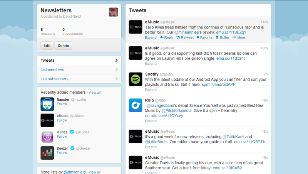Click the 14m timestamp on first tweet
Screen dimensions: 308x174
point(264,22)
